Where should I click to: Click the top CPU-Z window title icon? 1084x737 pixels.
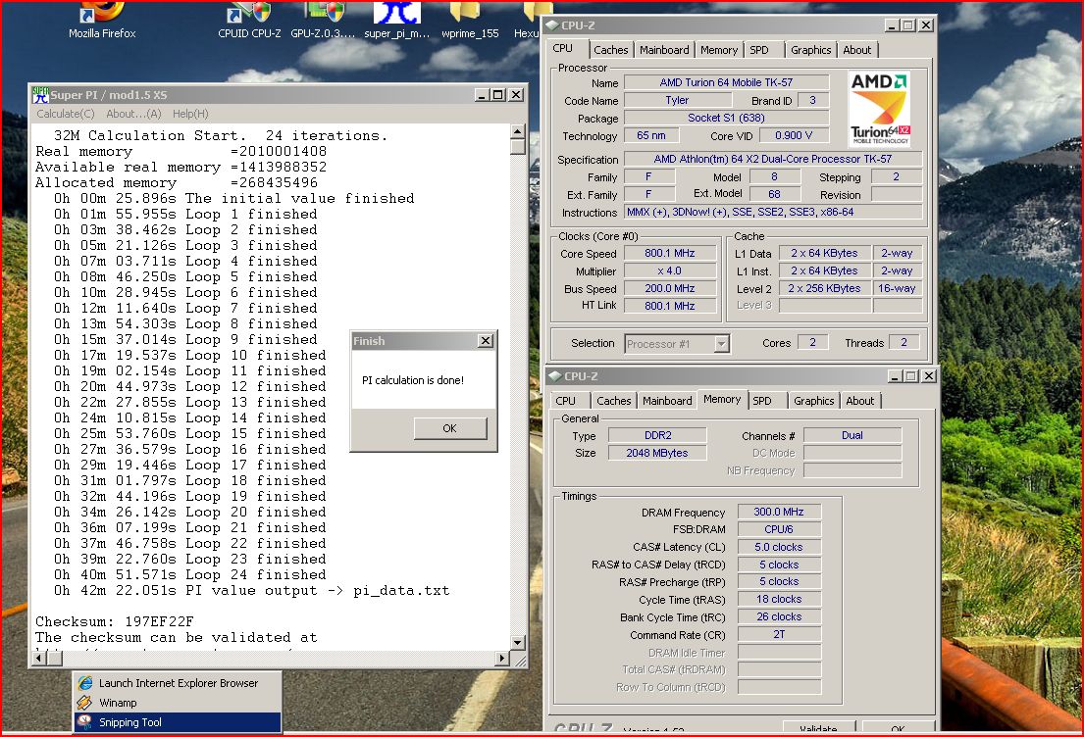(551, 25)
